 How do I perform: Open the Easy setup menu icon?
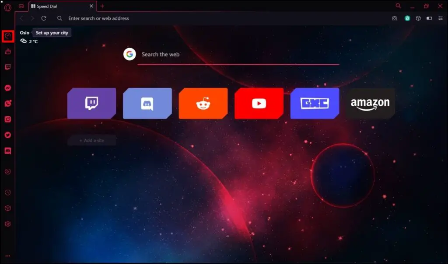click(x=440, y=18)
